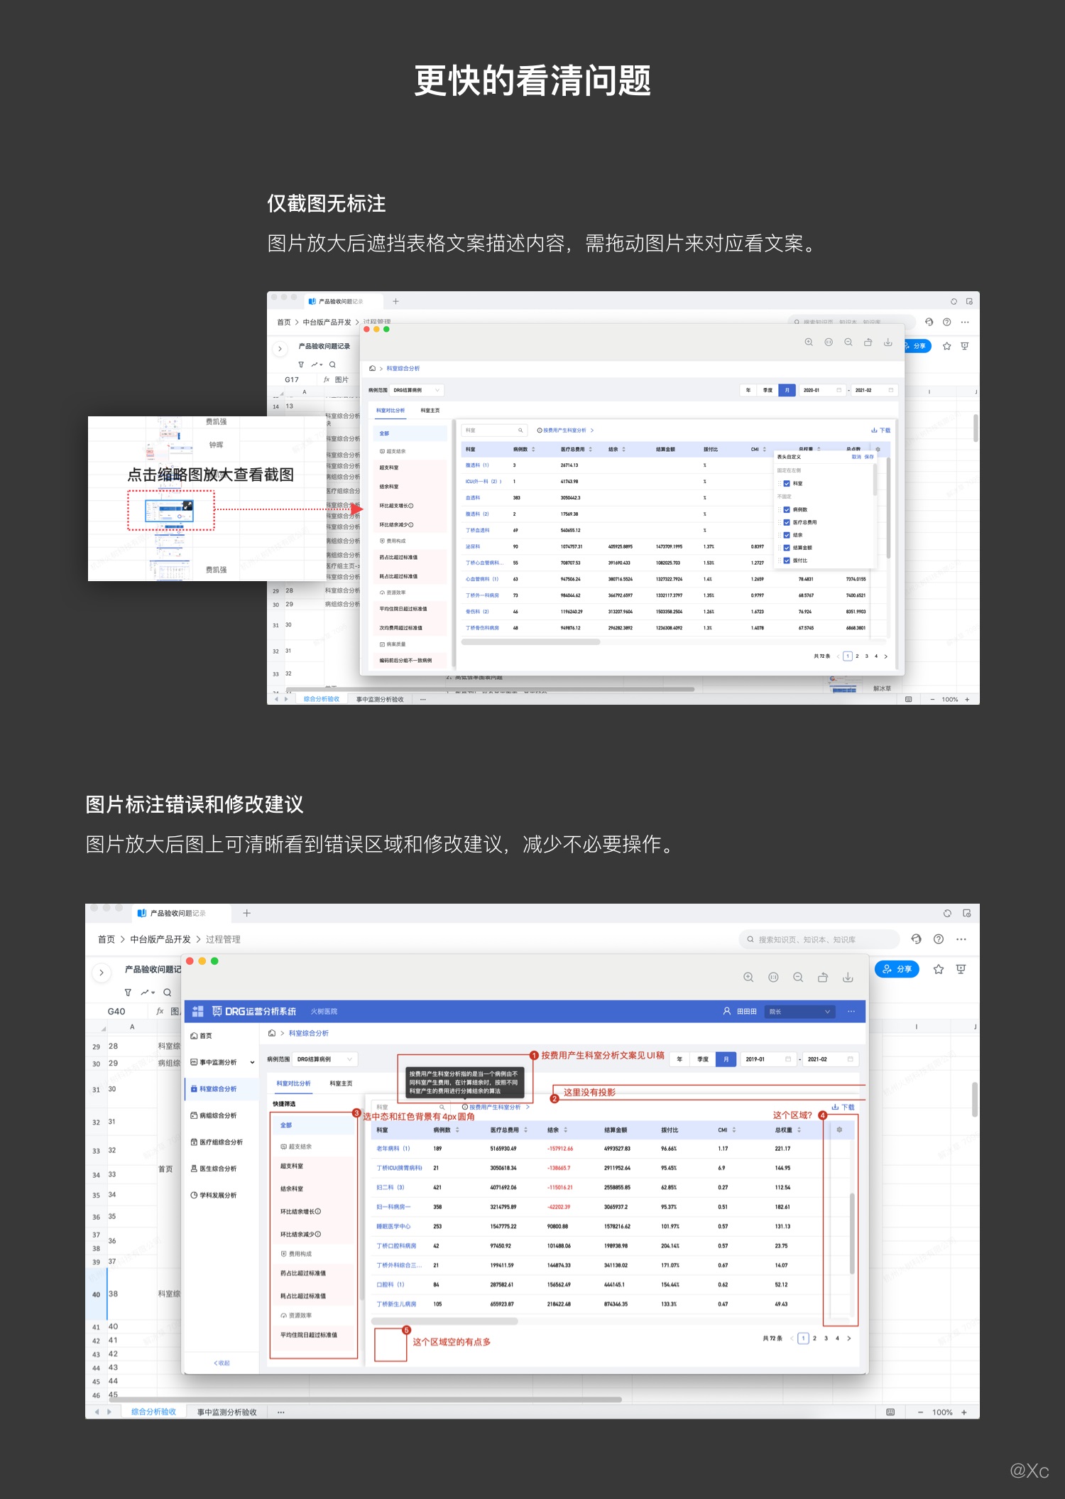Click the DRG system app-grid icon
The width and height of the screenshot is (1065, 1499).
198,1011
